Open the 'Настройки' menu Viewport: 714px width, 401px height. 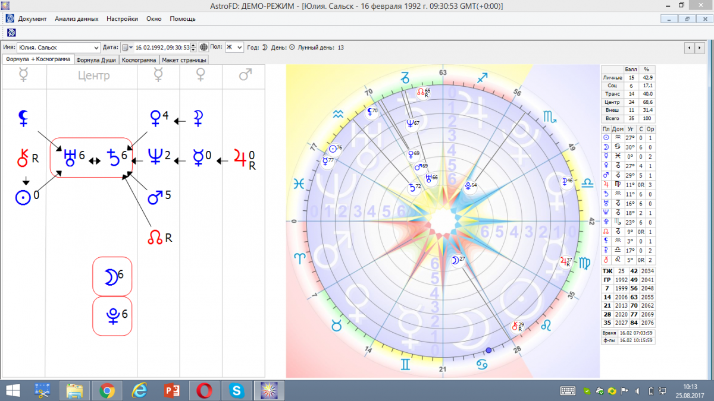[x=122, y=18]
